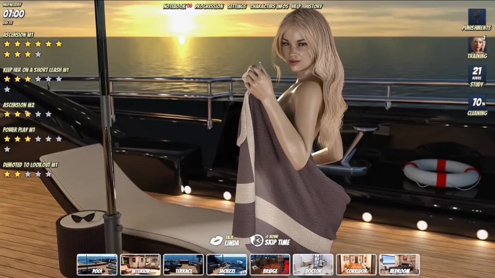Go to the Pool location thumbnail
495x278 pixels.
click(x=97, y=264)
